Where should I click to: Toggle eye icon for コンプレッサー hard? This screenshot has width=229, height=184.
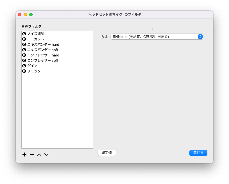[x=24, y=55]
